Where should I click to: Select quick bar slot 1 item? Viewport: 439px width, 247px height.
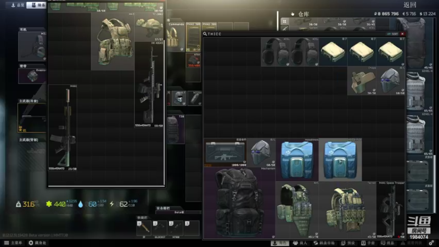click(x=160, y=228)
